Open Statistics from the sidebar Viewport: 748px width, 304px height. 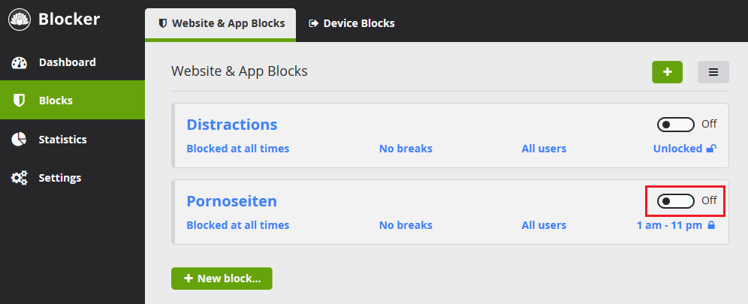[63, 140]
